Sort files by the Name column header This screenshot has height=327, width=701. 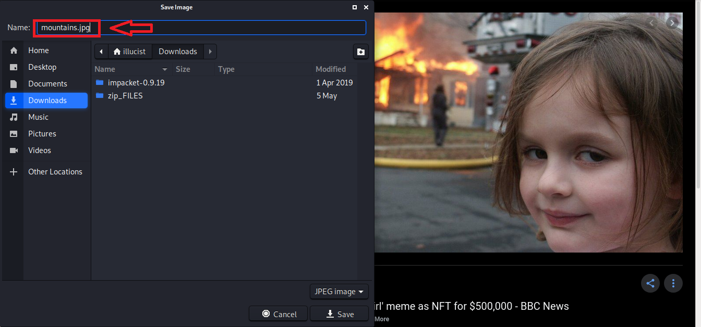coord(132,69)
